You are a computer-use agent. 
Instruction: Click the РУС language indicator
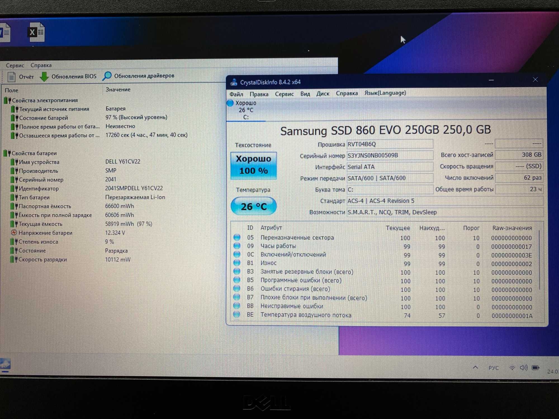tap(494, 368)
